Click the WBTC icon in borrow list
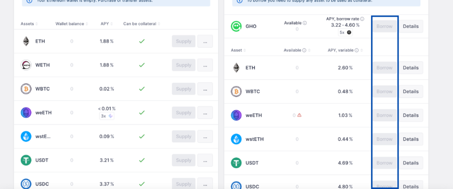453x189 pixels. (236, 92)
